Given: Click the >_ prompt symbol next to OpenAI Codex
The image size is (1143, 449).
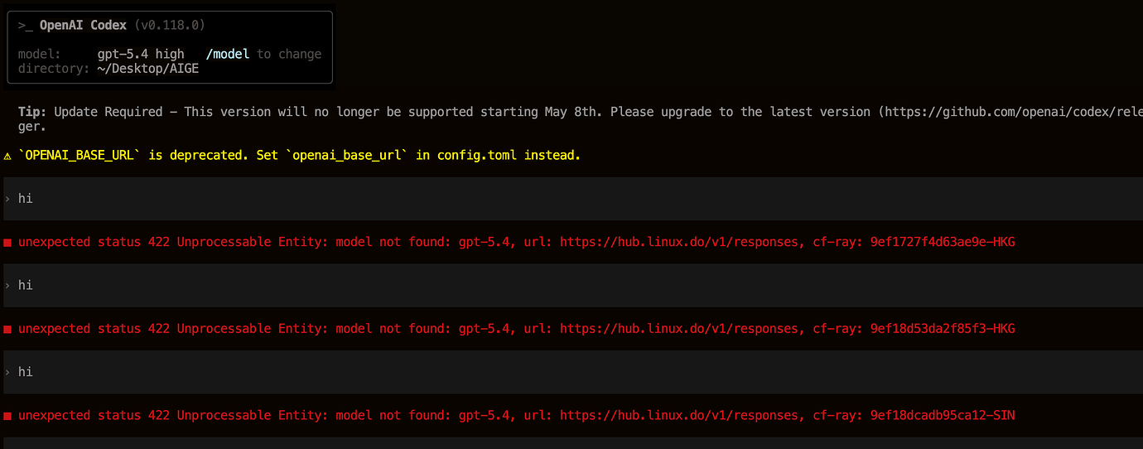Looking at the screenshot, I should pos(25,26).
